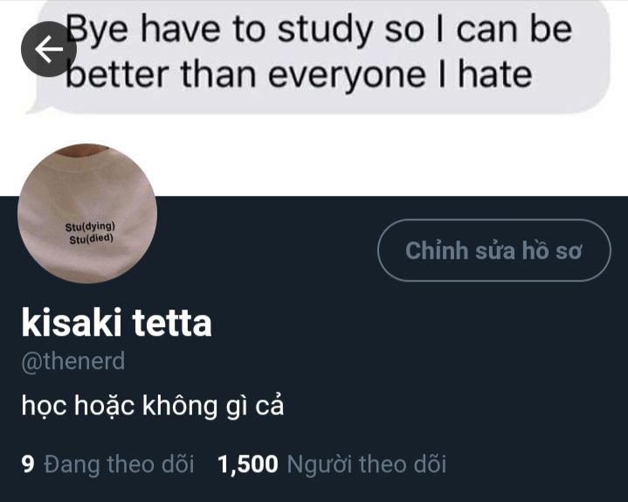Click the follower count number 1,500
Image resolution: width=628 pixels, height=502 pixels.
click(x=247, y=464)
